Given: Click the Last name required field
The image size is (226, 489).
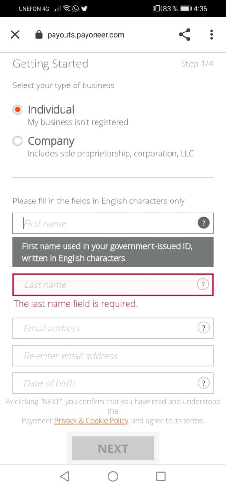Looking at the screenshot, I should 113,285.
